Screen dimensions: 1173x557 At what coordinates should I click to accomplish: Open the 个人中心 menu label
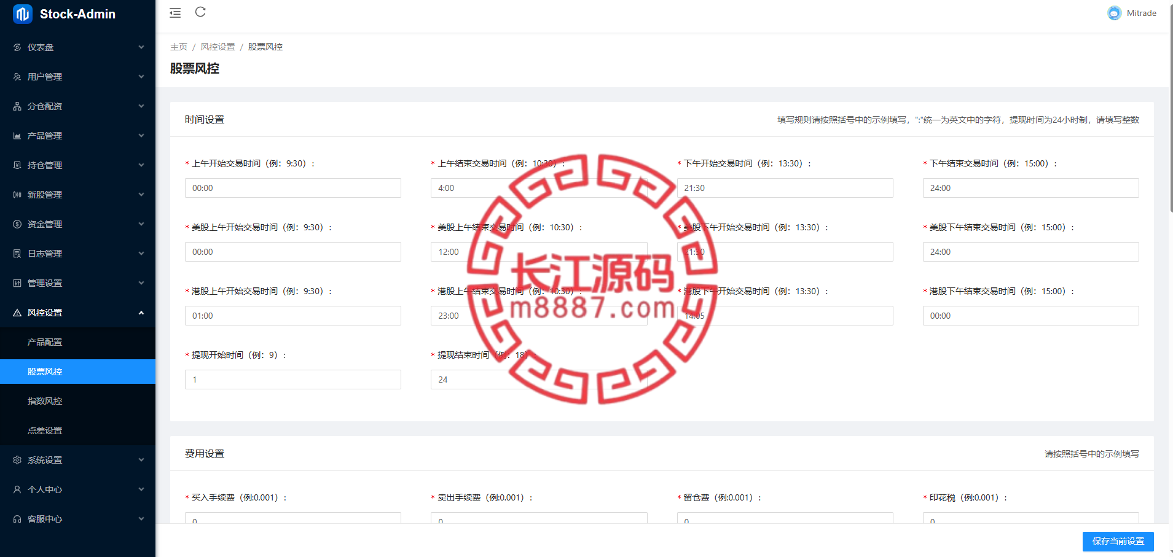45,489
